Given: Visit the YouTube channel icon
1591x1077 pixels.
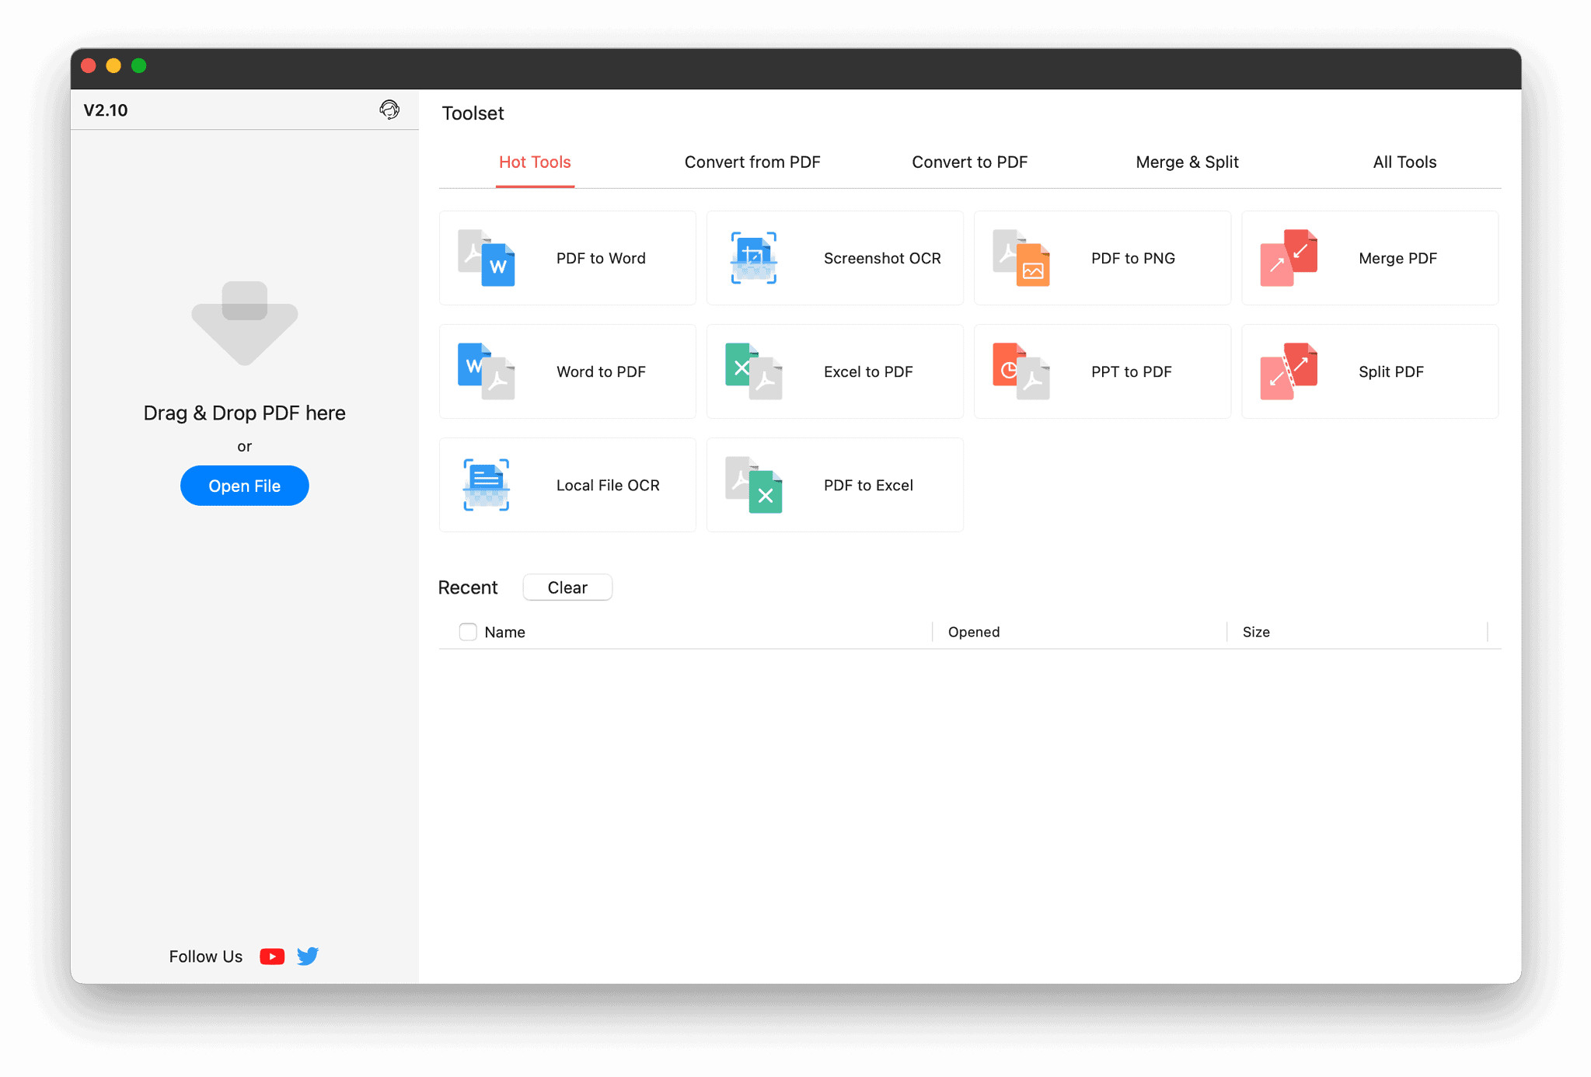Looking at the screenshot, I should [272, 957].
